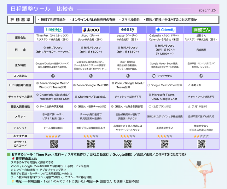
Task: Click the eeasy three-star rating
Action: click(128, 136)
